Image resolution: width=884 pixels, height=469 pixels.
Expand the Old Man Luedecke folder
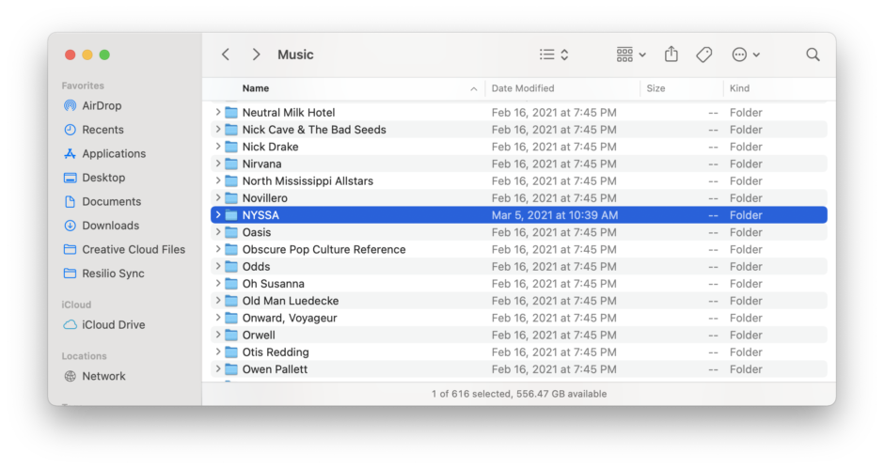click(217, 301)
